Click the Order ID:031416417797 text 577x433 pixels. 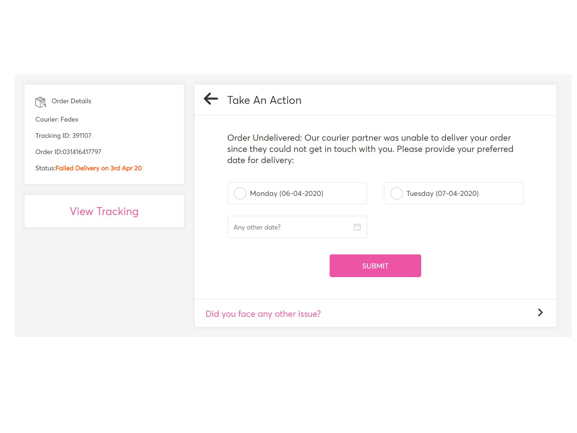point(69,152)
